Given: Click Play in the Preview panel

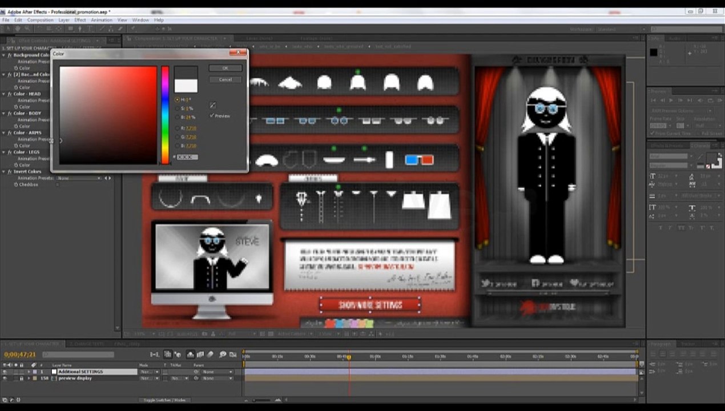Looking at the screenshot, I should pos(671,100).
